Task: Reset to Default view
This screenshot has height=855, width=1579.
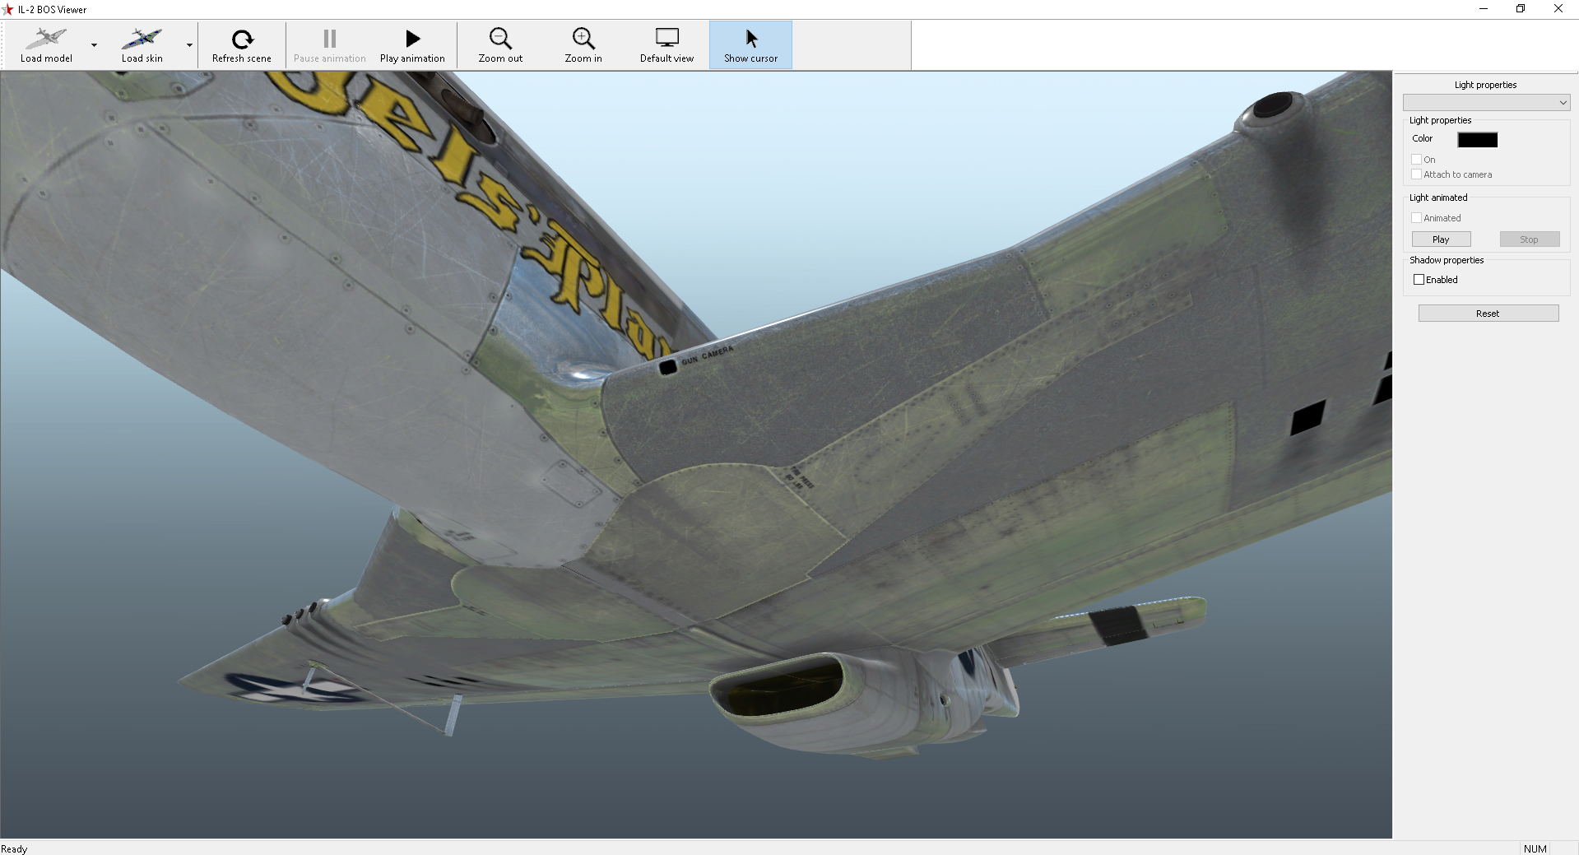Action: pos(666,45)
